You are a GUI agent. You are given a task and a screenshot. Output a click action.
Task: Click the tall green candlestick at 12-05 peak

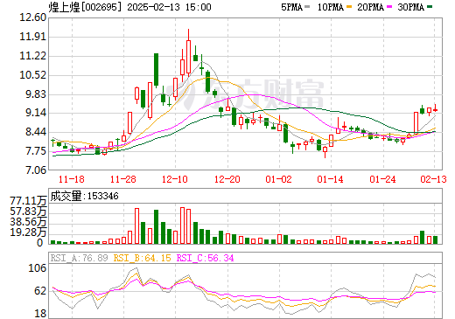157,70
